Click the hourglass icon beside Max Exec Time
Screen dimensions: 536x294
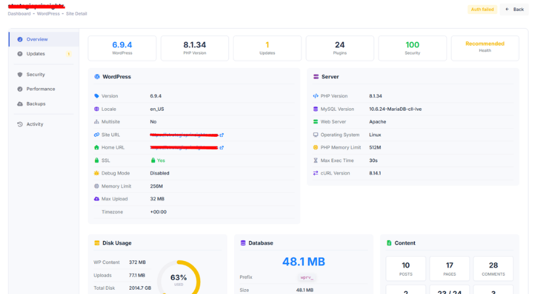point(315,160)
